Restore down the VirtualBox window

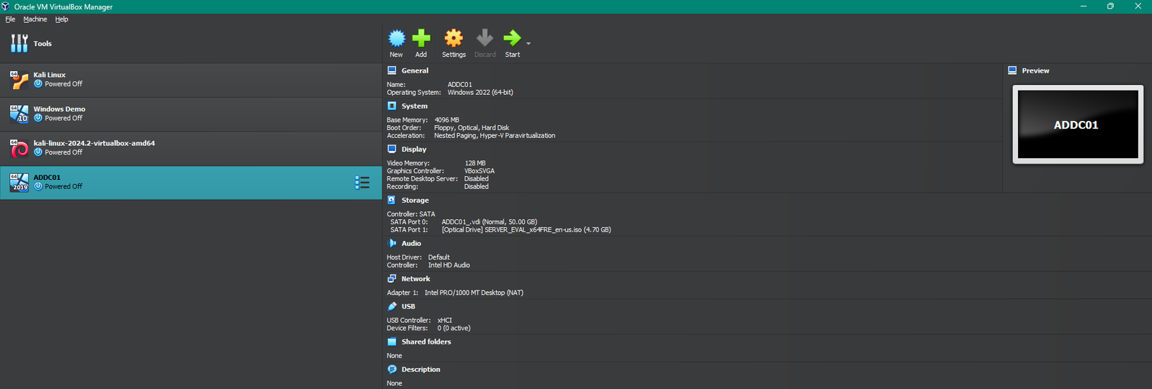[1110, 6]
